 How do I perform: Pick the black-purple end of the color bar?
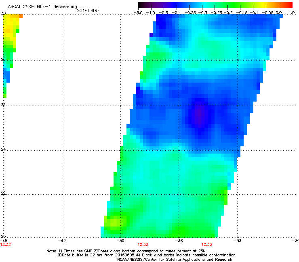coord(142,5)
